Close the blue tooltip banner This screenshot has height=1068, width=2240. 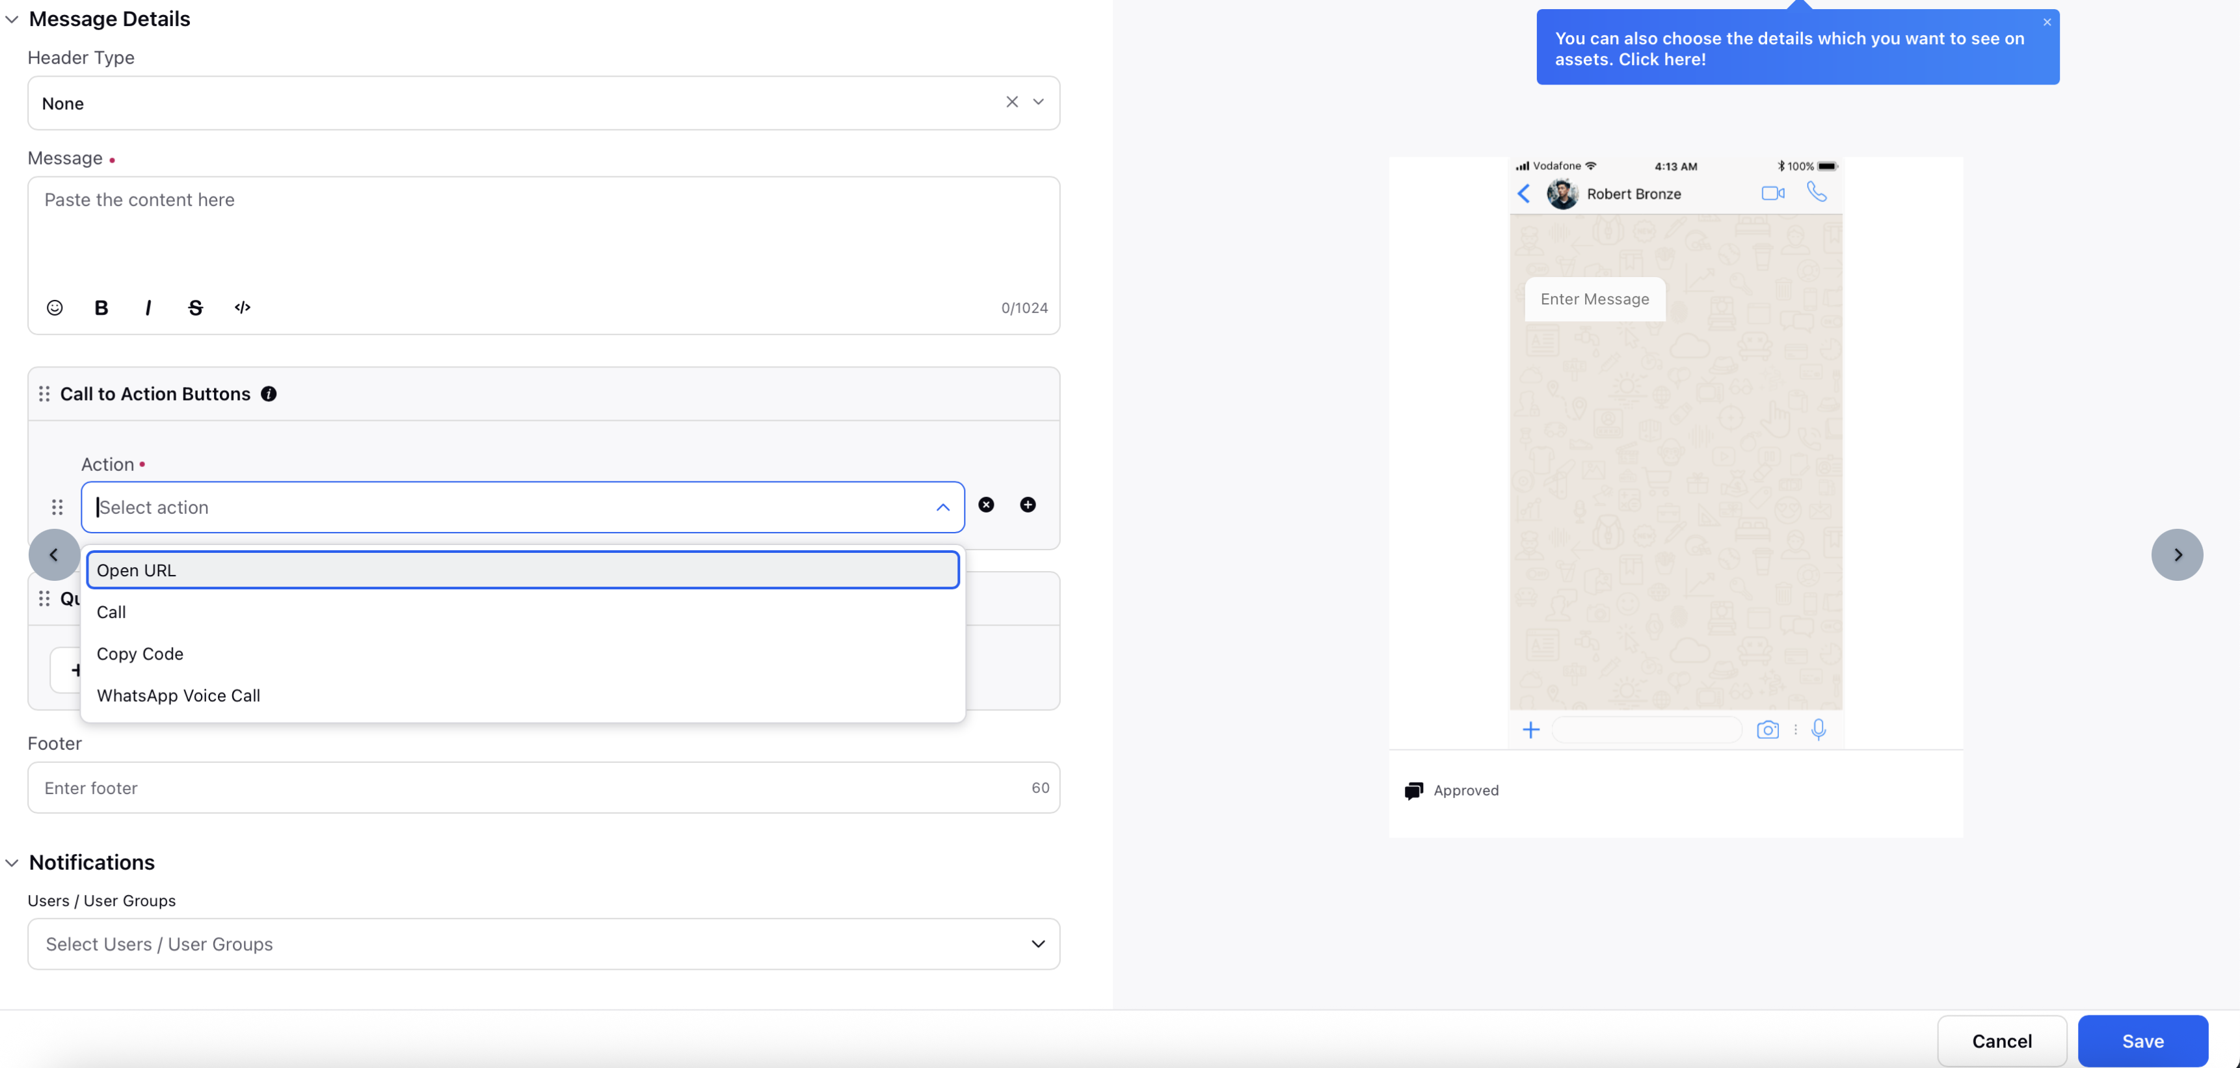(x=2047, y=23)
